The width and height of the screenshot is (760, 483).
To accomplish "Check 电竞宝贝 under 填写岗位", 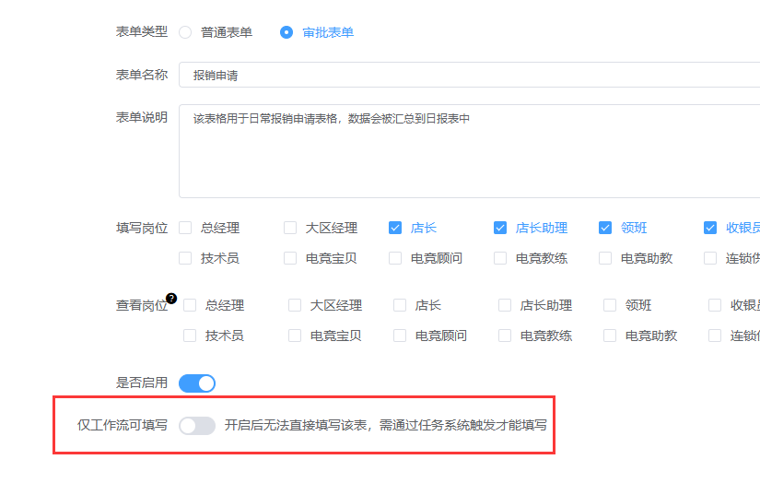I will click(290, 258).
